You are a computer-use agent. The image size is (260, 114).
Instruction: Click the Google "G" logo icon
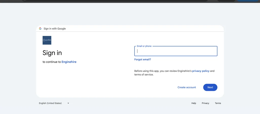tap(40, 29)
